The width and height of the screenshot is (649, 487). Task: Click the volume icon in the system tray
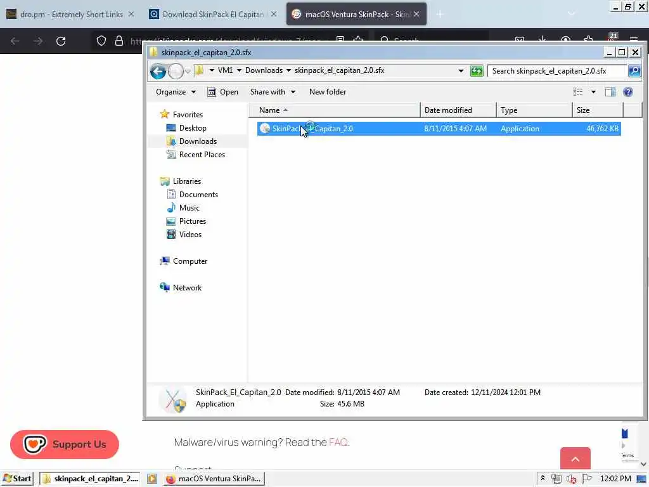click(x=572, y=479)
